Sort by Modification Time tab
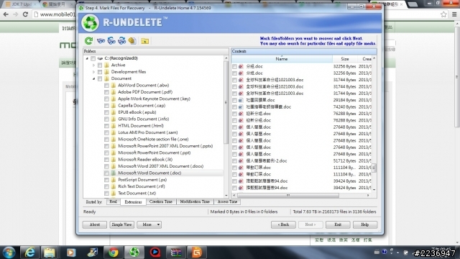 195,201
